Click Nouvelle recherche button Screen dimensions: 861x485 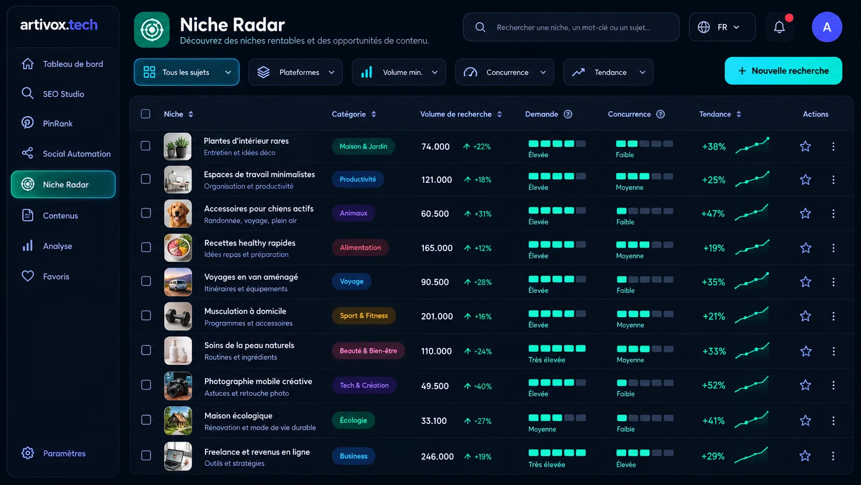(x=783, y=71)
